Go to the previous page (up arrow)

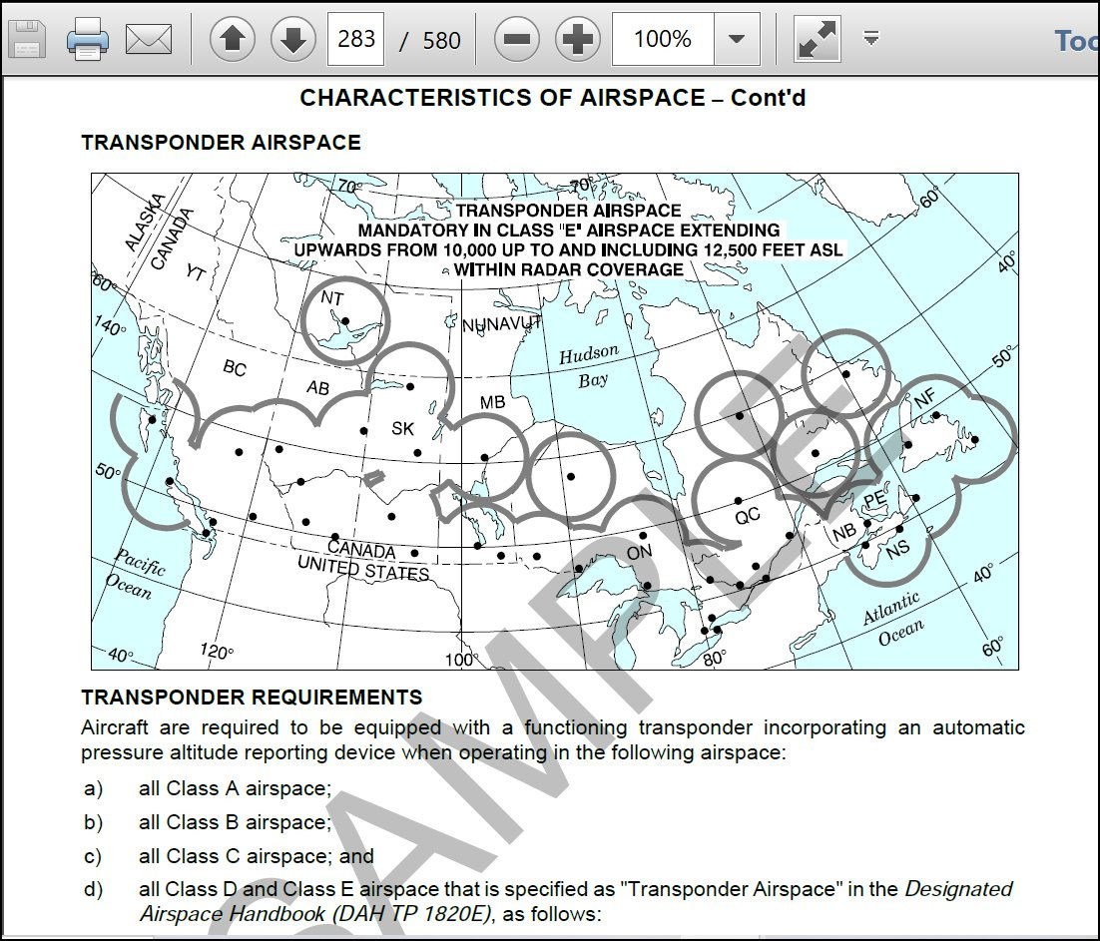(x=233, y=39)
